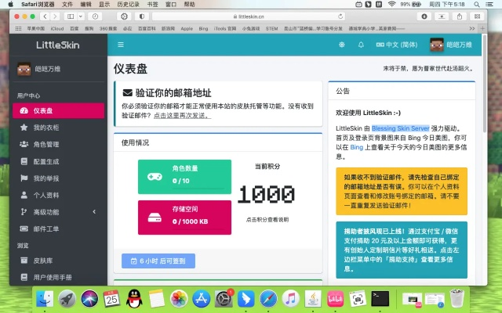
Task: Open the Bing link in the announcement
Action: coord(356,147)
